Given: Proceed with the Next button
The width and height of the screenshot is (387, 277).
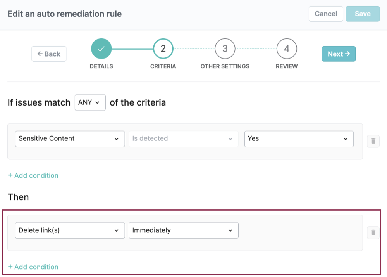Looking at the screenshot, I should tap(339, 54).
